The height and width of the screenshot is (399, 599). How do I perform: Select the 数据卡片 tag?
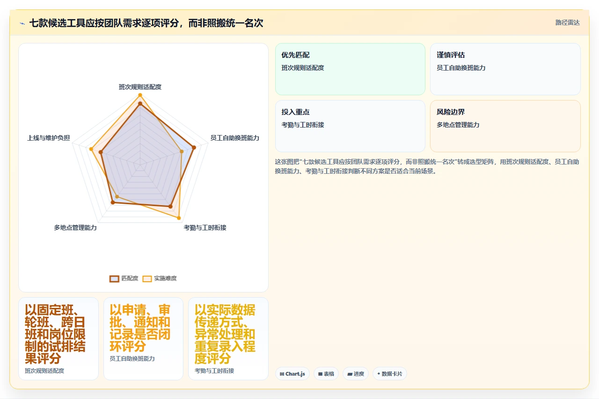(x=390, y=374)
